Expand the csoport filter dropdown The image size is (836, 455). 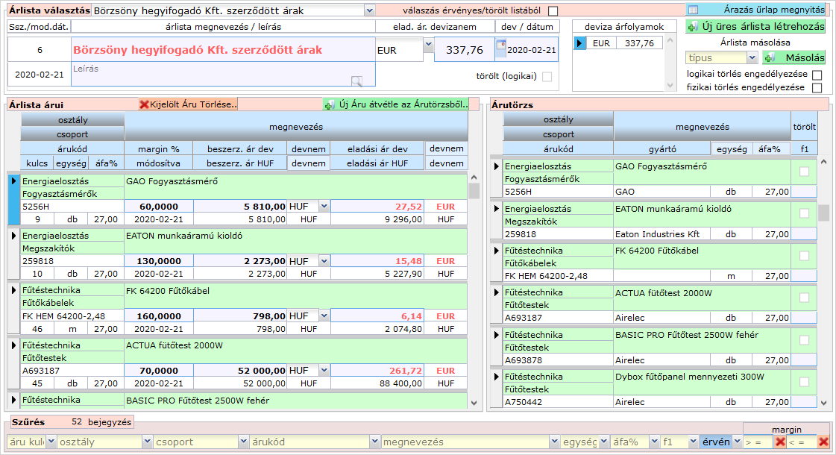(243, 442)
